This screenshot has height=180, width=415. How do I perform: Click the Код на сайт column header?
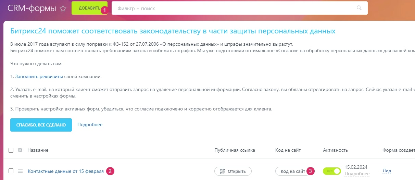(288, 150)
